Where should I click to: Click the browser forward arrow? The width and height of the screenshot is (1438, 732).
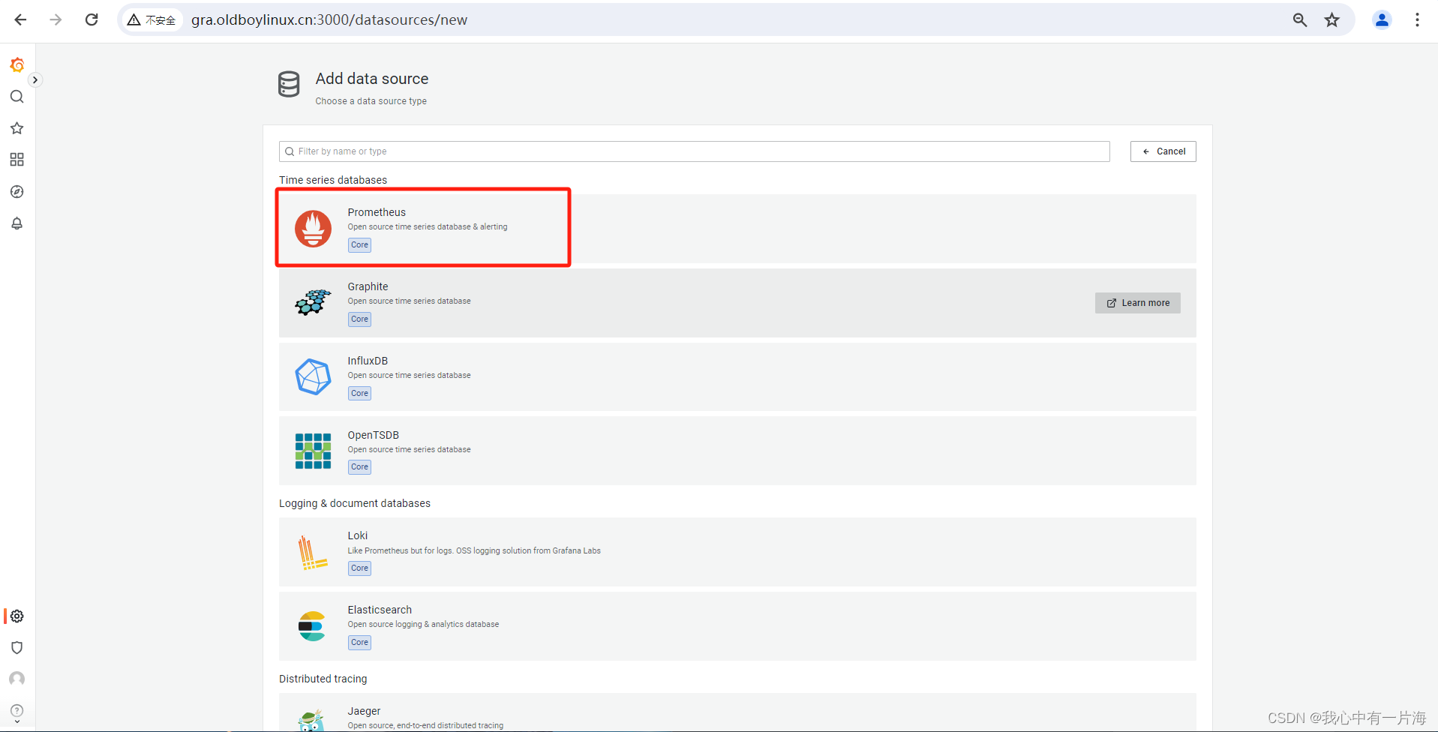pos(56,19)
